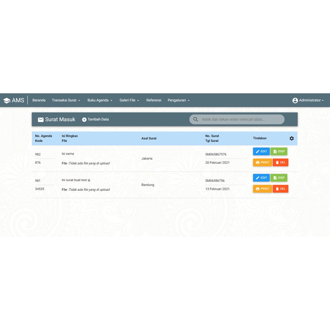Click the envelope icon next to Surat Masuk

41,120
